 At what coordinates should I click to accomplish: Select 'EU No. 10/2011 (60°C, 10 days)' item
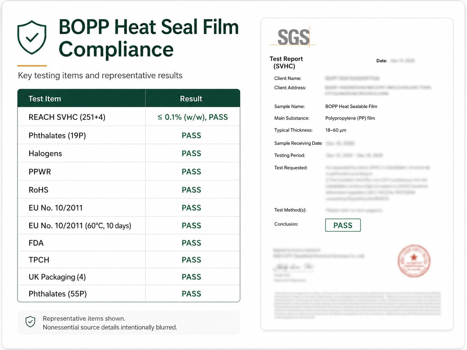pyautogui.click(x=80, y=226)
